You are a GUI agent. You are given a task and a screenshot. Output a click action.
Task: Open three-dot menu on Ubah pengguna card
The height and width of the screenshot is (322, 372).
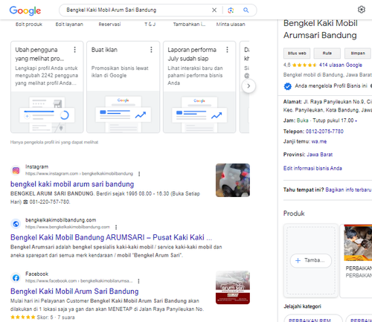click(74, 50)
